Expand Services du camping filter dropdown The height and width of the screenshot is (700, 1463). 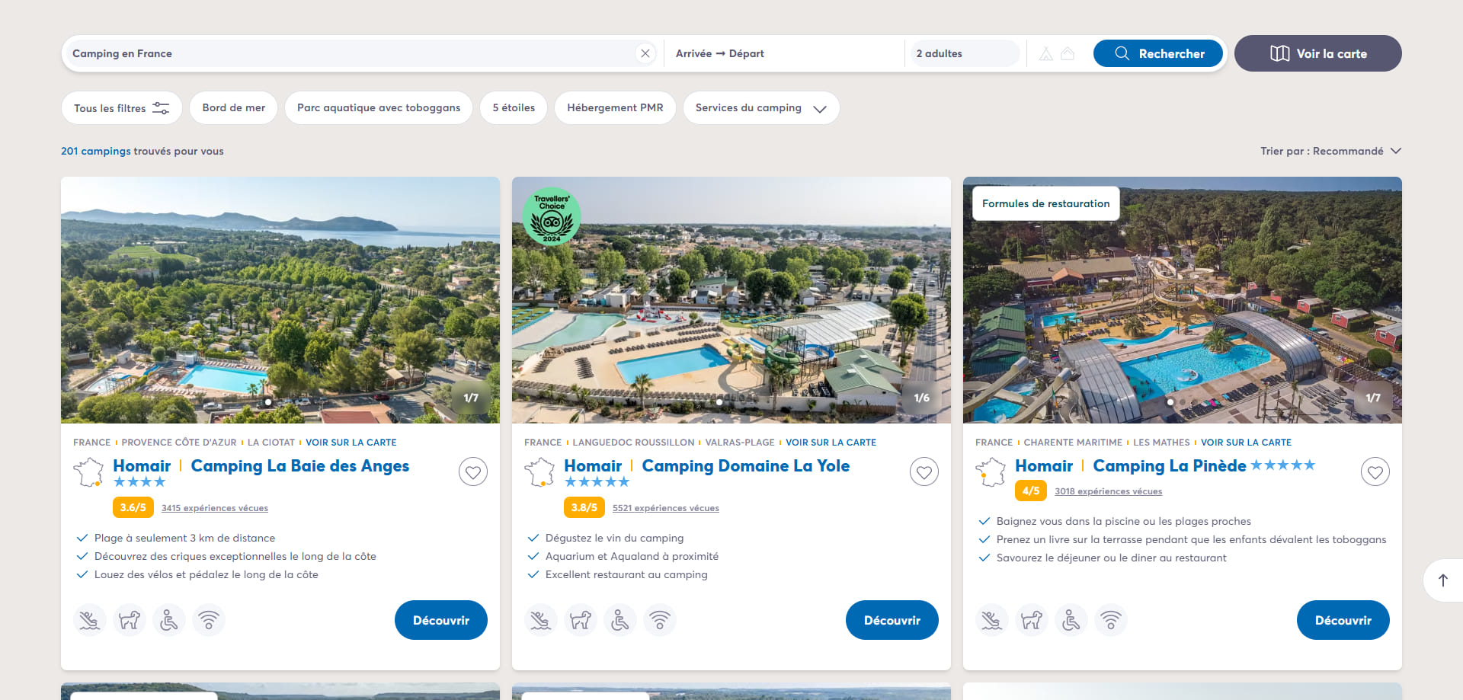(761, 108)
